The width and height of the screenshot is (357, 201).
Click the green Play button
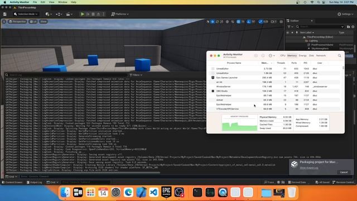(x=83, y=14)
